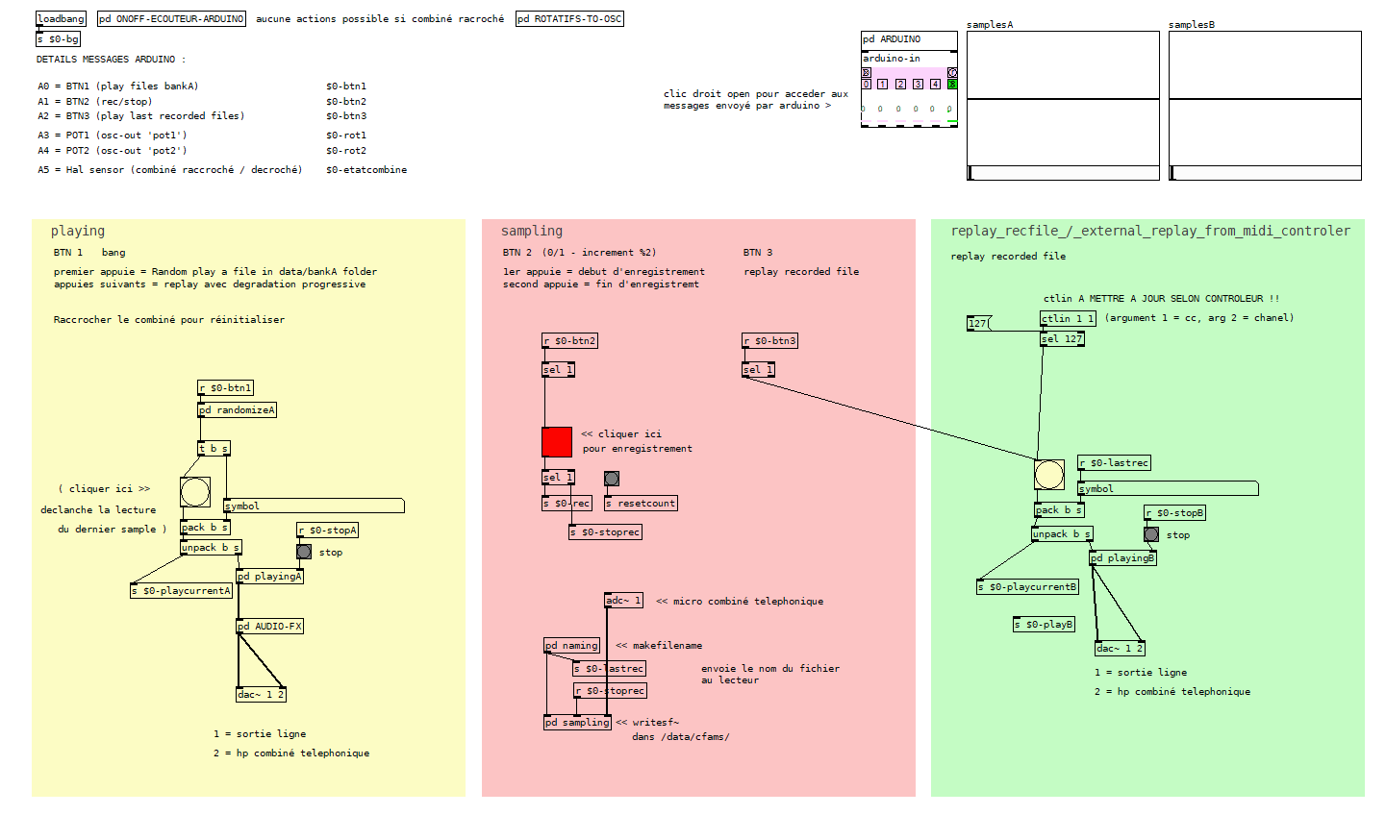Screen dimensions: 1386x815
Task: Select pack b s in the replay section
Action: pyautogui.click(x=1059, y=510)
